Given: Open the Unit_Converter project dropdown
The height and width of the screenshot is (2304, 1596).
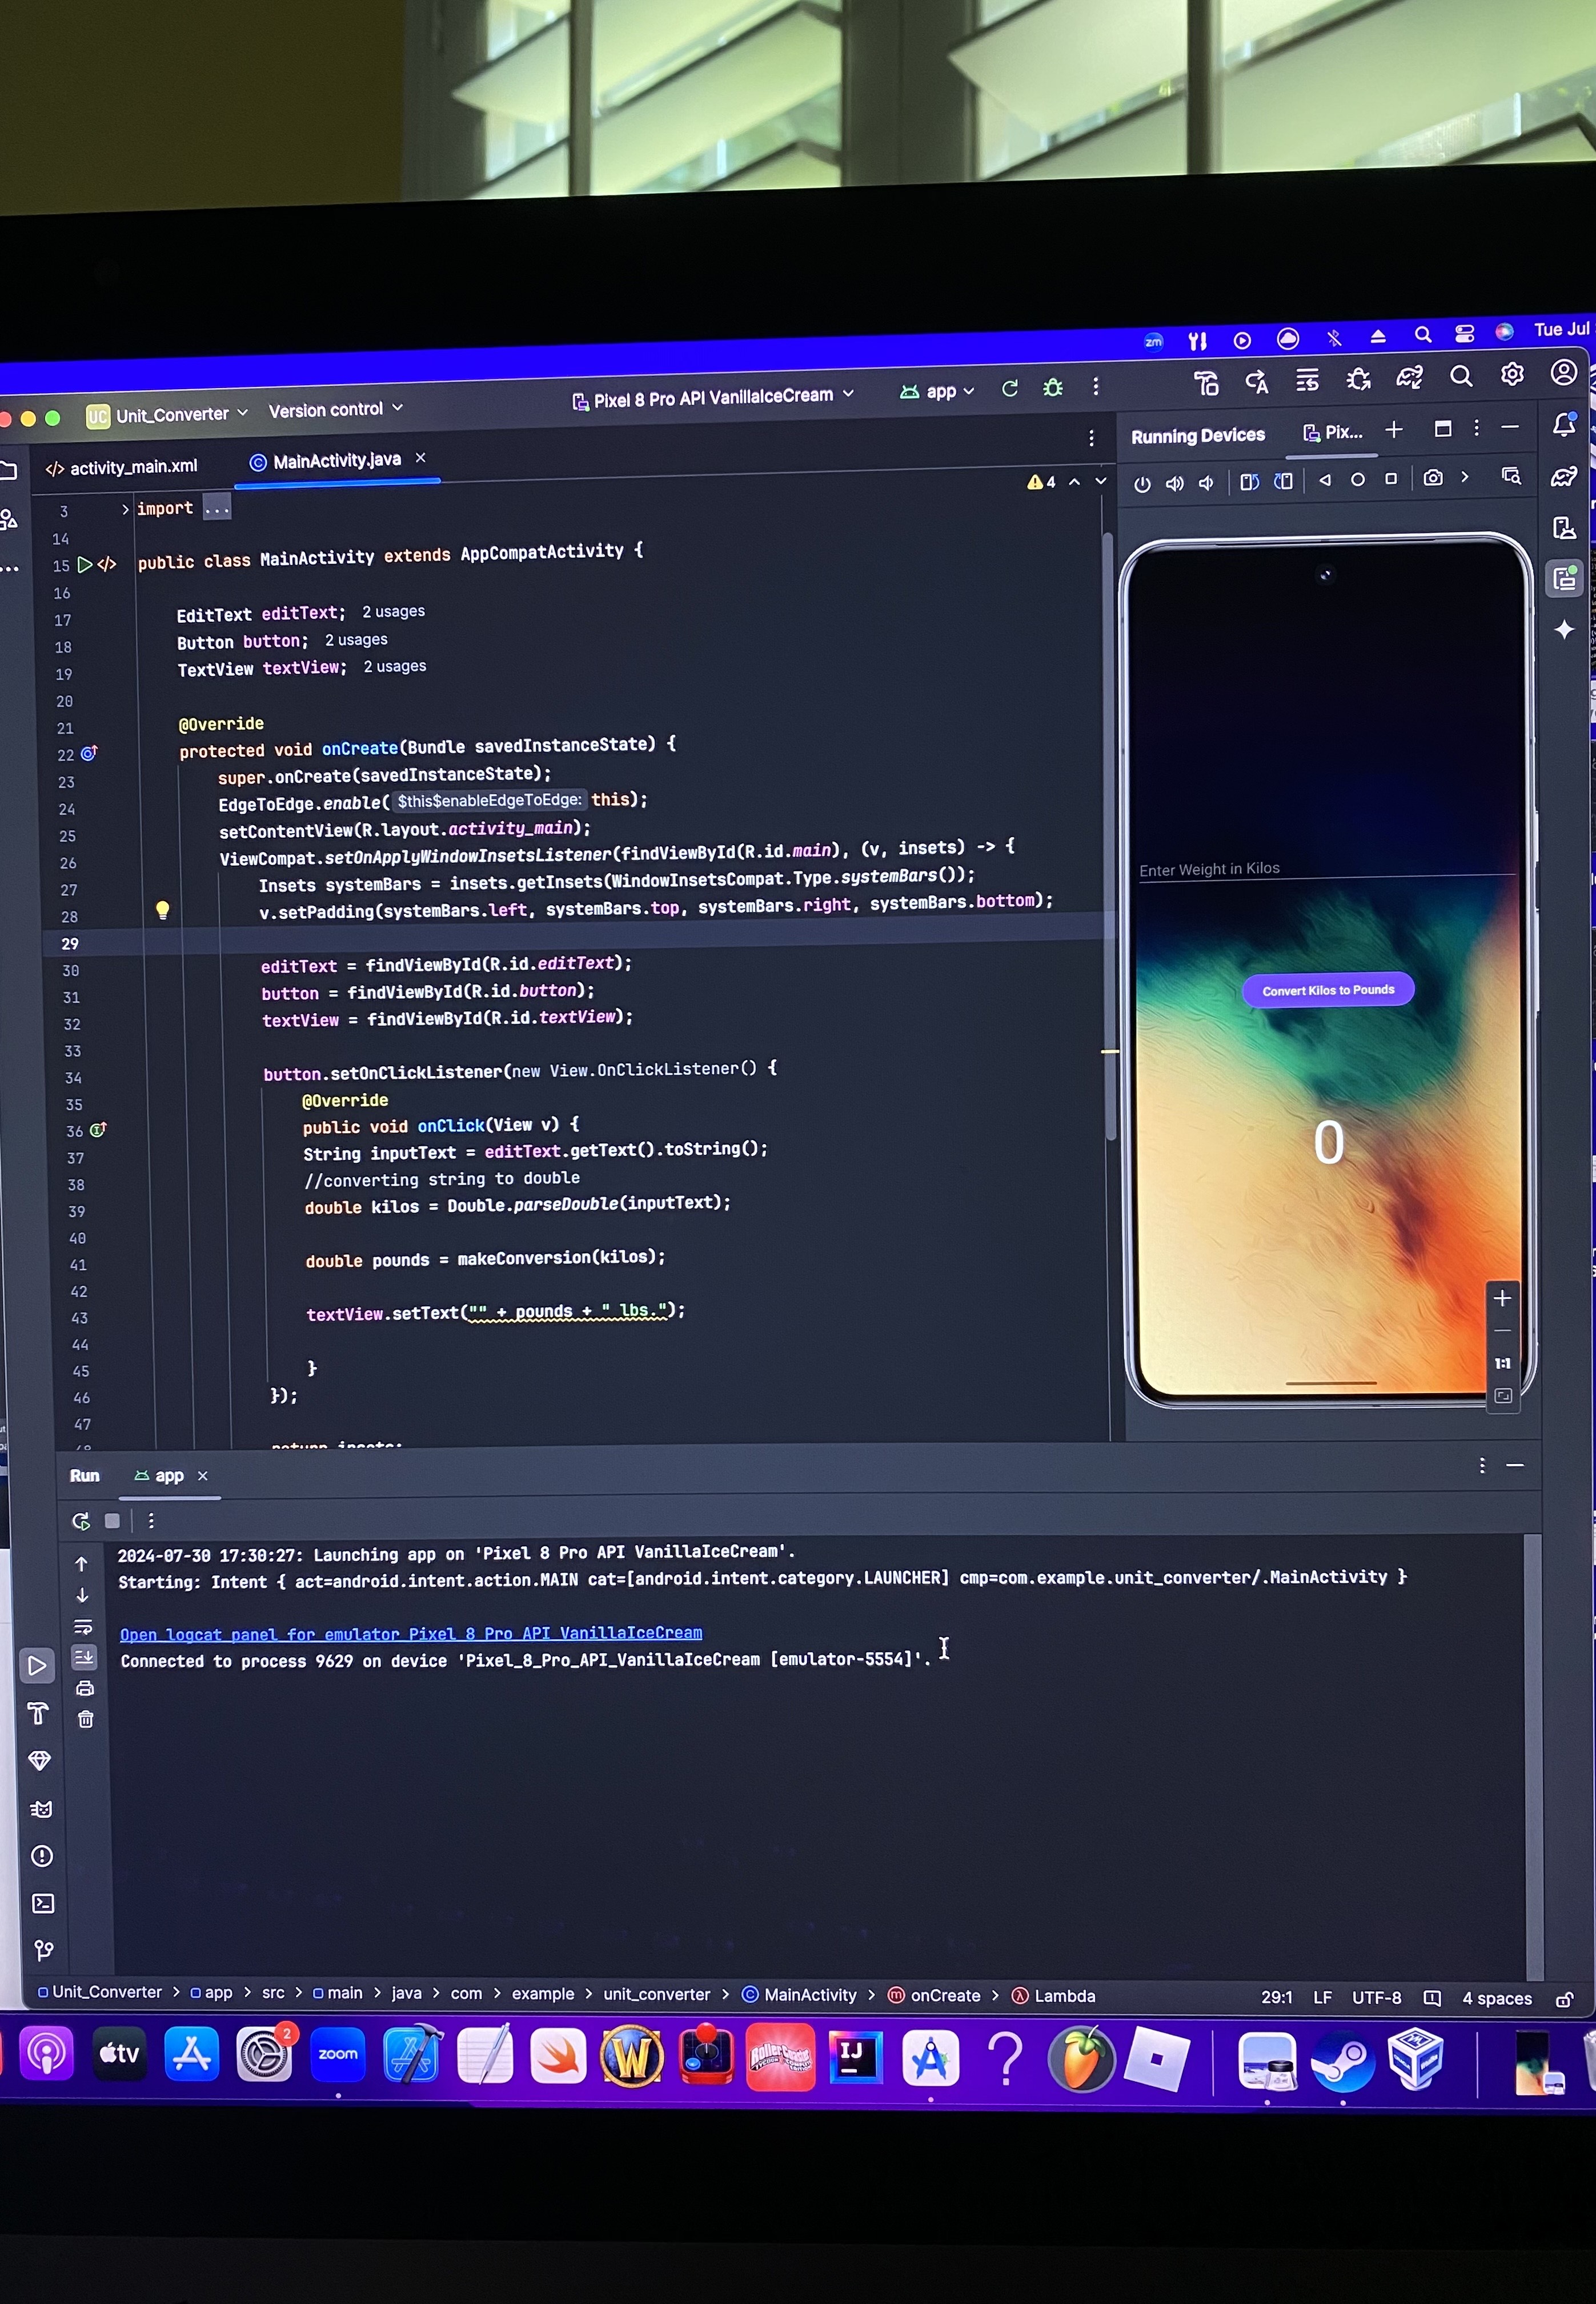Looking at the screenshot, I should coord(172,415).
